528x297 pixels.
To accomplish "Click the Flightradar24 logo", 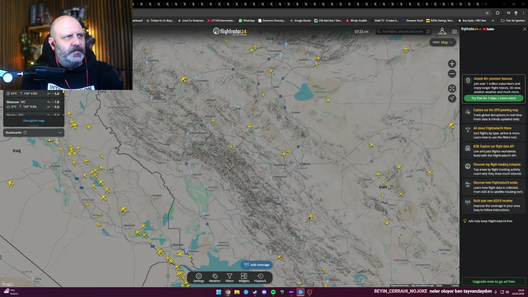I will point(229,31).
